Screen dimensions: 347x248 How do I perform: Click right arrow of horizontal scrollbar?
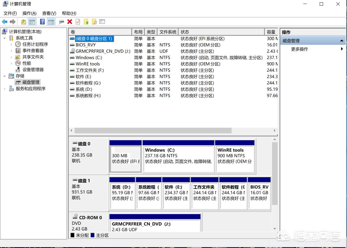click(x=274, y=131)
